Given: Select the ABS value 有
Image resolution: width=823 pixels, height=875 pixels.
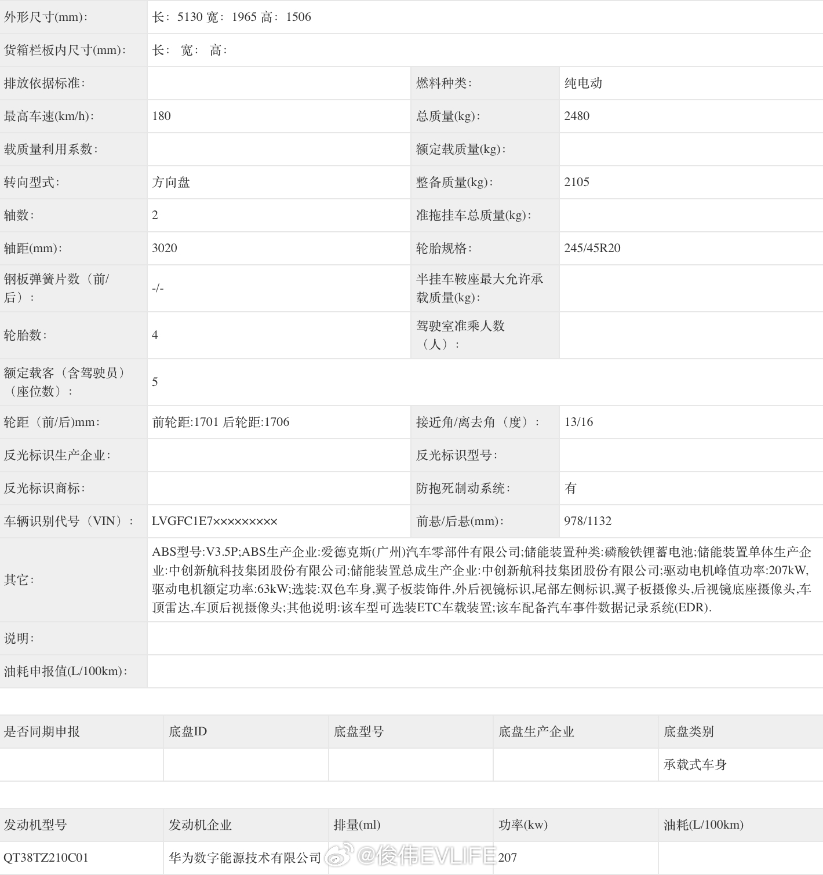Looking at the screenshot, I should pyautogui.click(x=570, y=488).
